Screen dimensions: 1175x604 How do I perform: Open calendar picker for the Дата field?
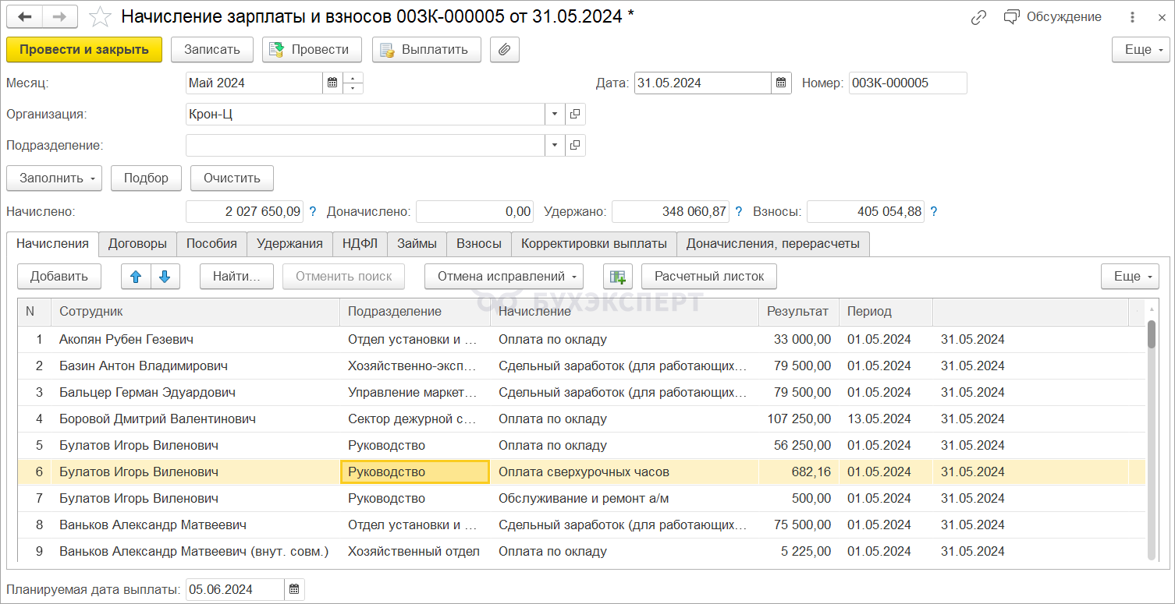[x=781, y=83]
